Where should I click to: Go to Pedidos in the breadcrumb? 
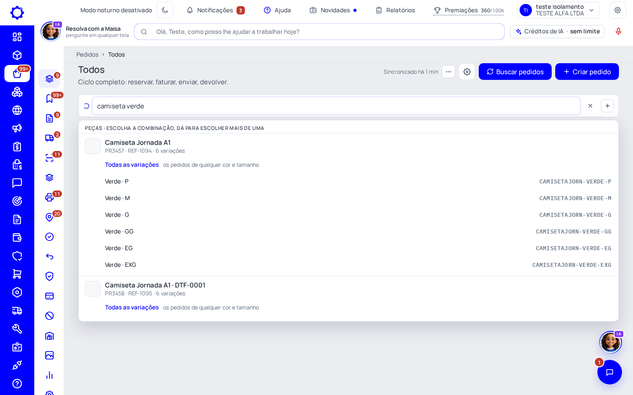point(87,54)
